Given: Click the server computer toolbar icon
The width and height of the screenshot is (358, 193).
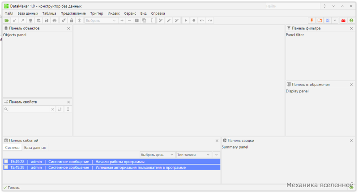Looking at the screenshot, I should (x=30, y=21).
